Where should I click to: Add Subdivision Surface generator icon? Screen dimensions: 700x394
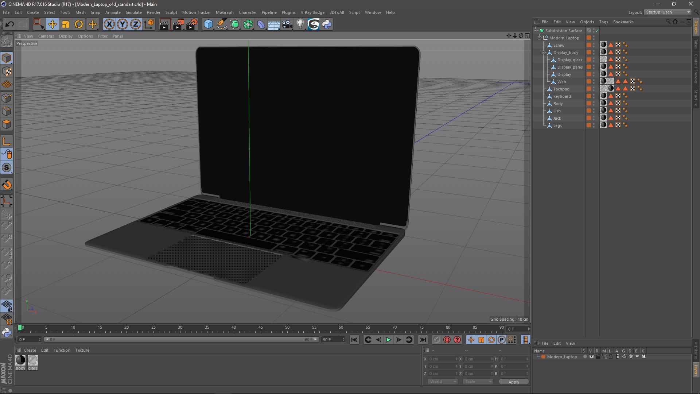(x=235, y=24)
